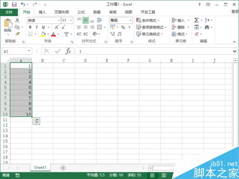Apply red font color
Image resolution: width=239 pixels, height=179 pixels.
pyautogui.click(x=54, y=34)
